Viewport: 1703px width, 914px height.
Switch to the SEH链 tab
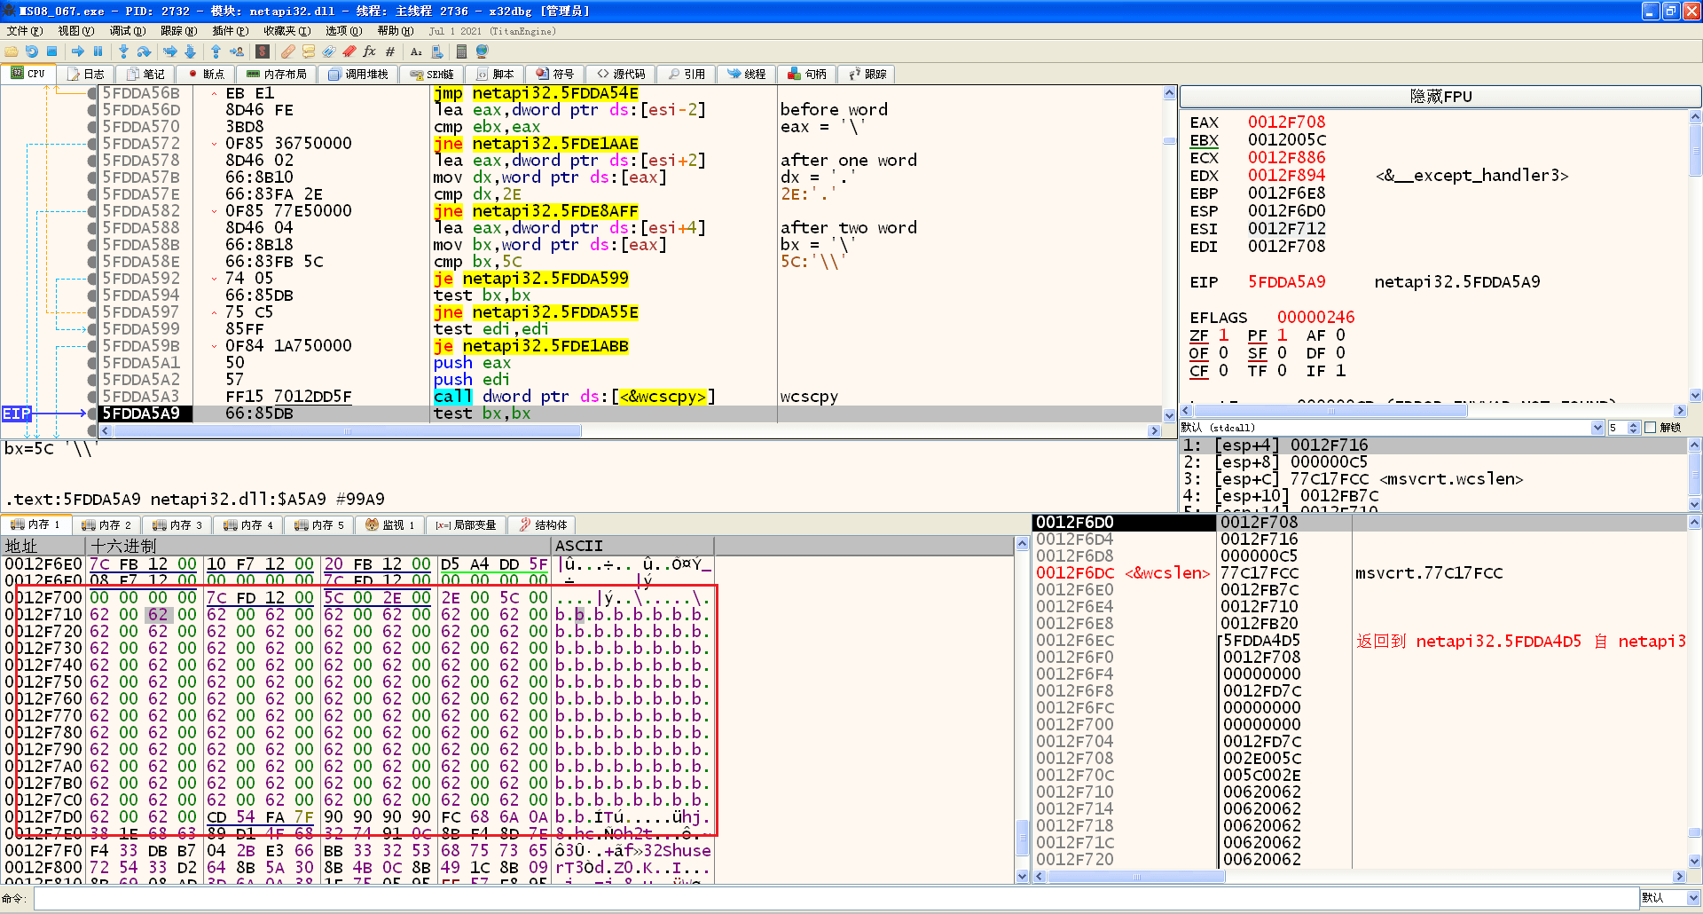pyautogui.click(x=432, y=75)
